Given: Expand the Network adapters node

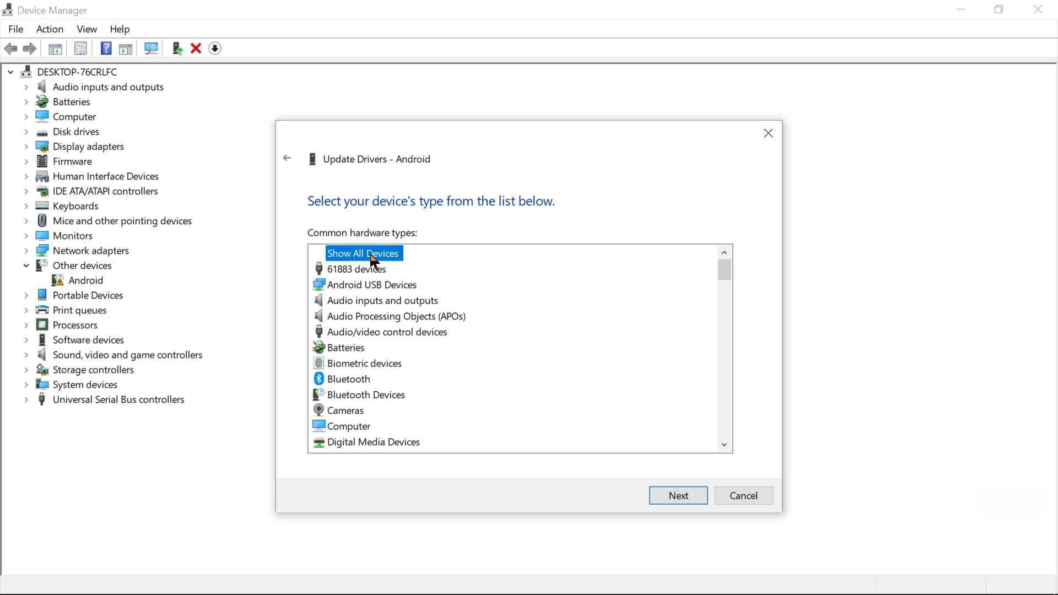Looking at the screenshot, I should pos(26,251).
